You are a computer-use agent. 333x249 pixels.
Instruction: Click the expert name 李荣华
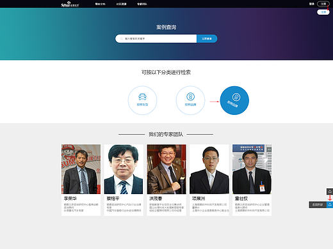tap(70, 199)
